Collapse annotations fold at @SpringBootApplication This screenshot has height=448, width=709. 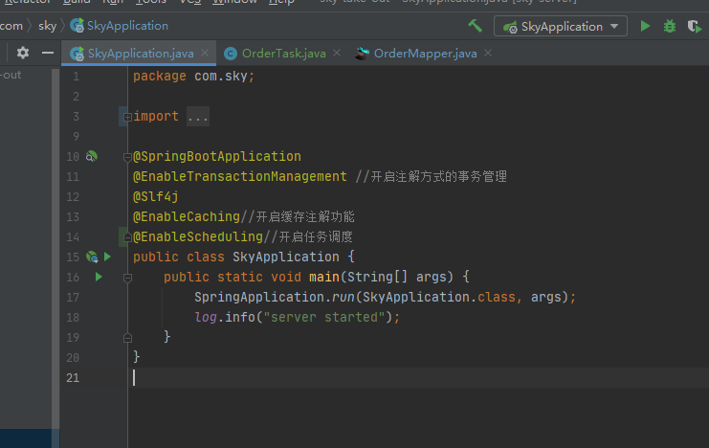[x=127, y=157]
